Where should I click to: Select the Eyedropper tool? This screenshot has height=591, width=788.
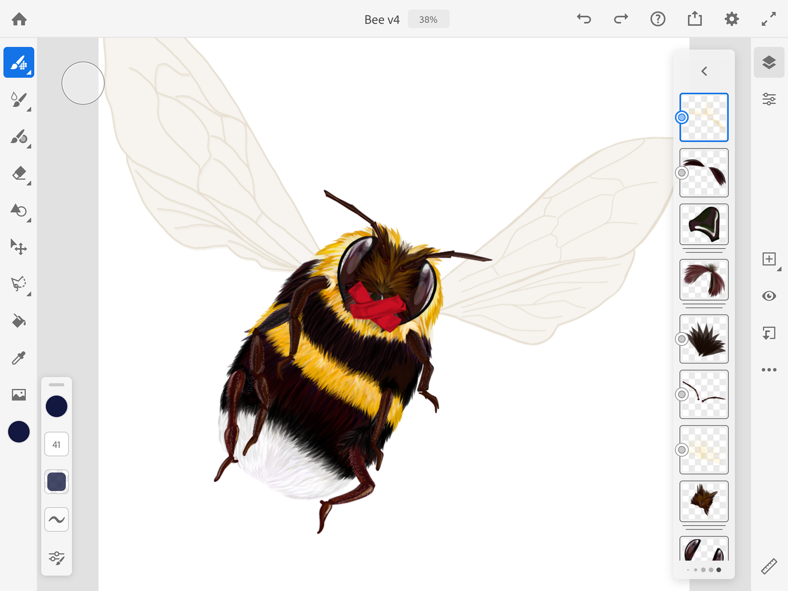coord(18,358)
